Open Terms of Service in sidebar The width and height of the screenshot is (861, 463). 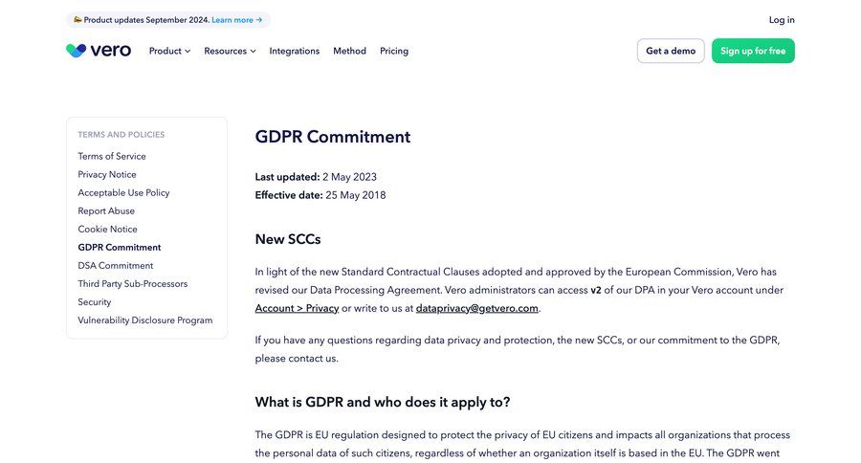(112, 156)
